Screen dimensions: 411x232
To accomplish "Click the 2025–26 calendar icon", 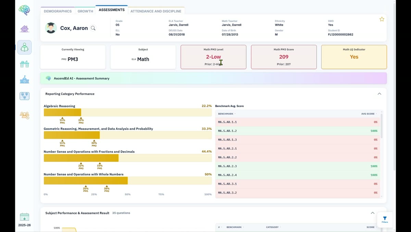I will point(24,217).
